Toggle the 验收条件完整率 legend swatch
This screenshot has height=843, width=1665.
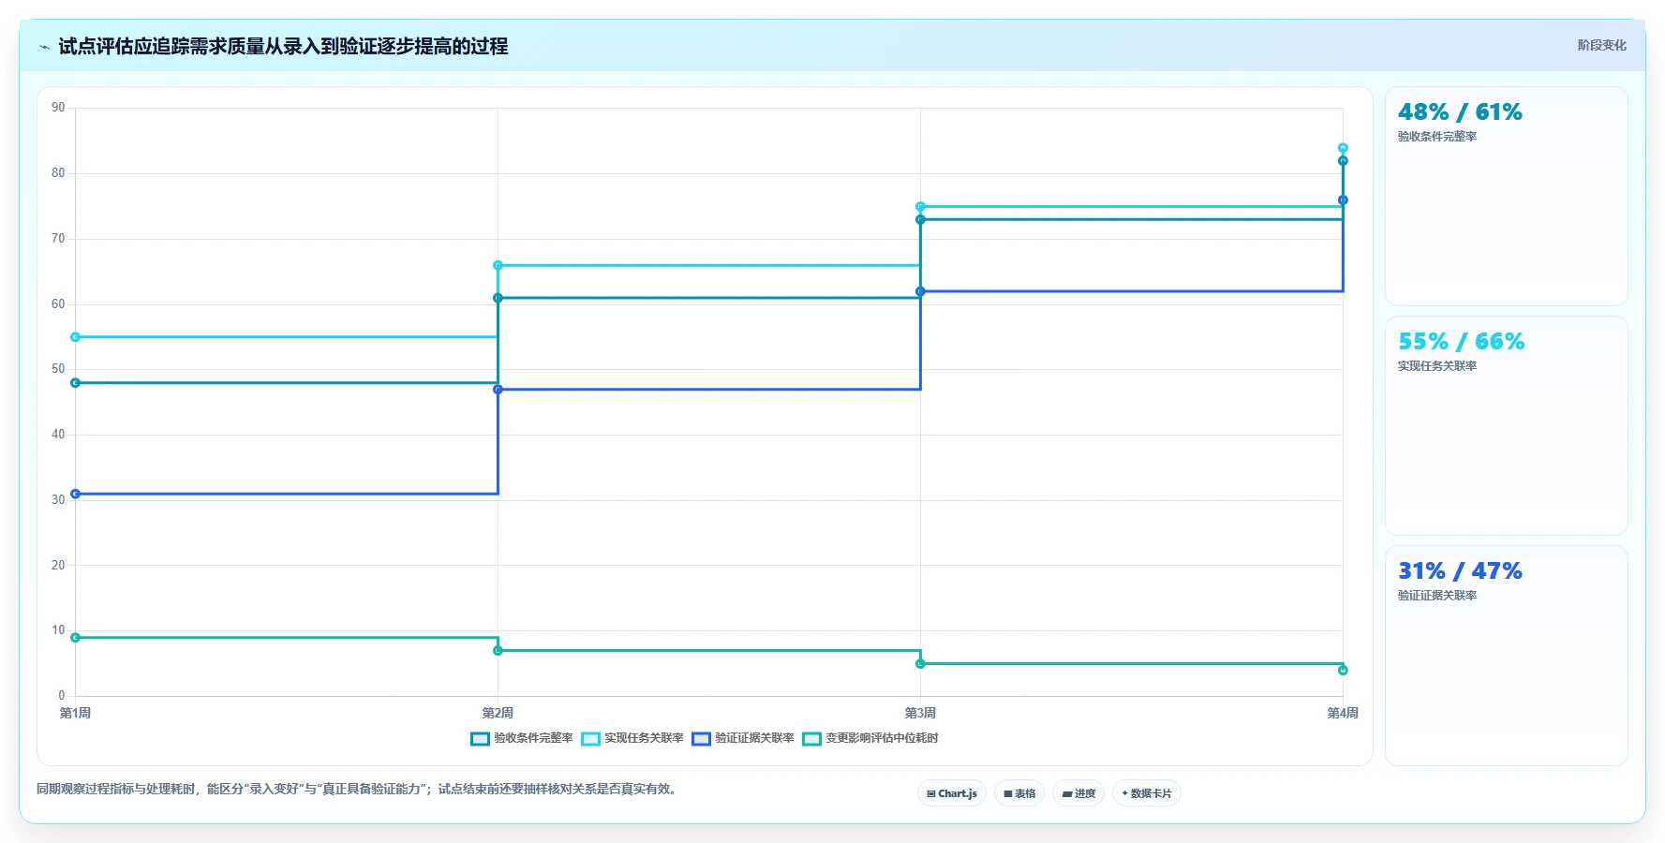(480, 739)
